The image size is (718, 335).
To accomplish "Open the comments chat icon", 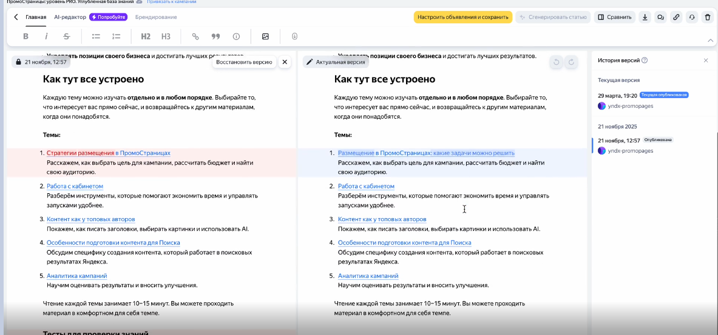I will 660,17.
